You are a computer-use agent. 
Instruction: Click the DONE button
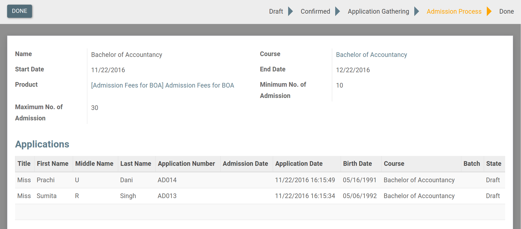pyautogui.click(x=19, y=11)
